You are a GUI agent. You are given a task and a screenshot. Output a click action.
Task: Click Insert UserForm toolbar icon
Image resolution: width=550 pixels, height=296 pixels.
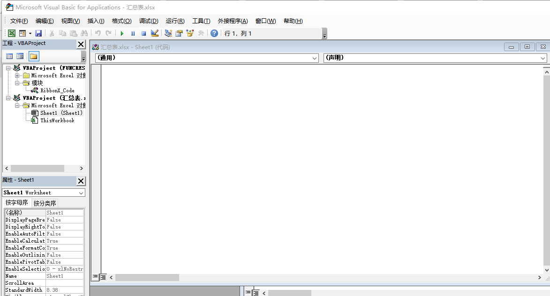[x=22, y=33]
